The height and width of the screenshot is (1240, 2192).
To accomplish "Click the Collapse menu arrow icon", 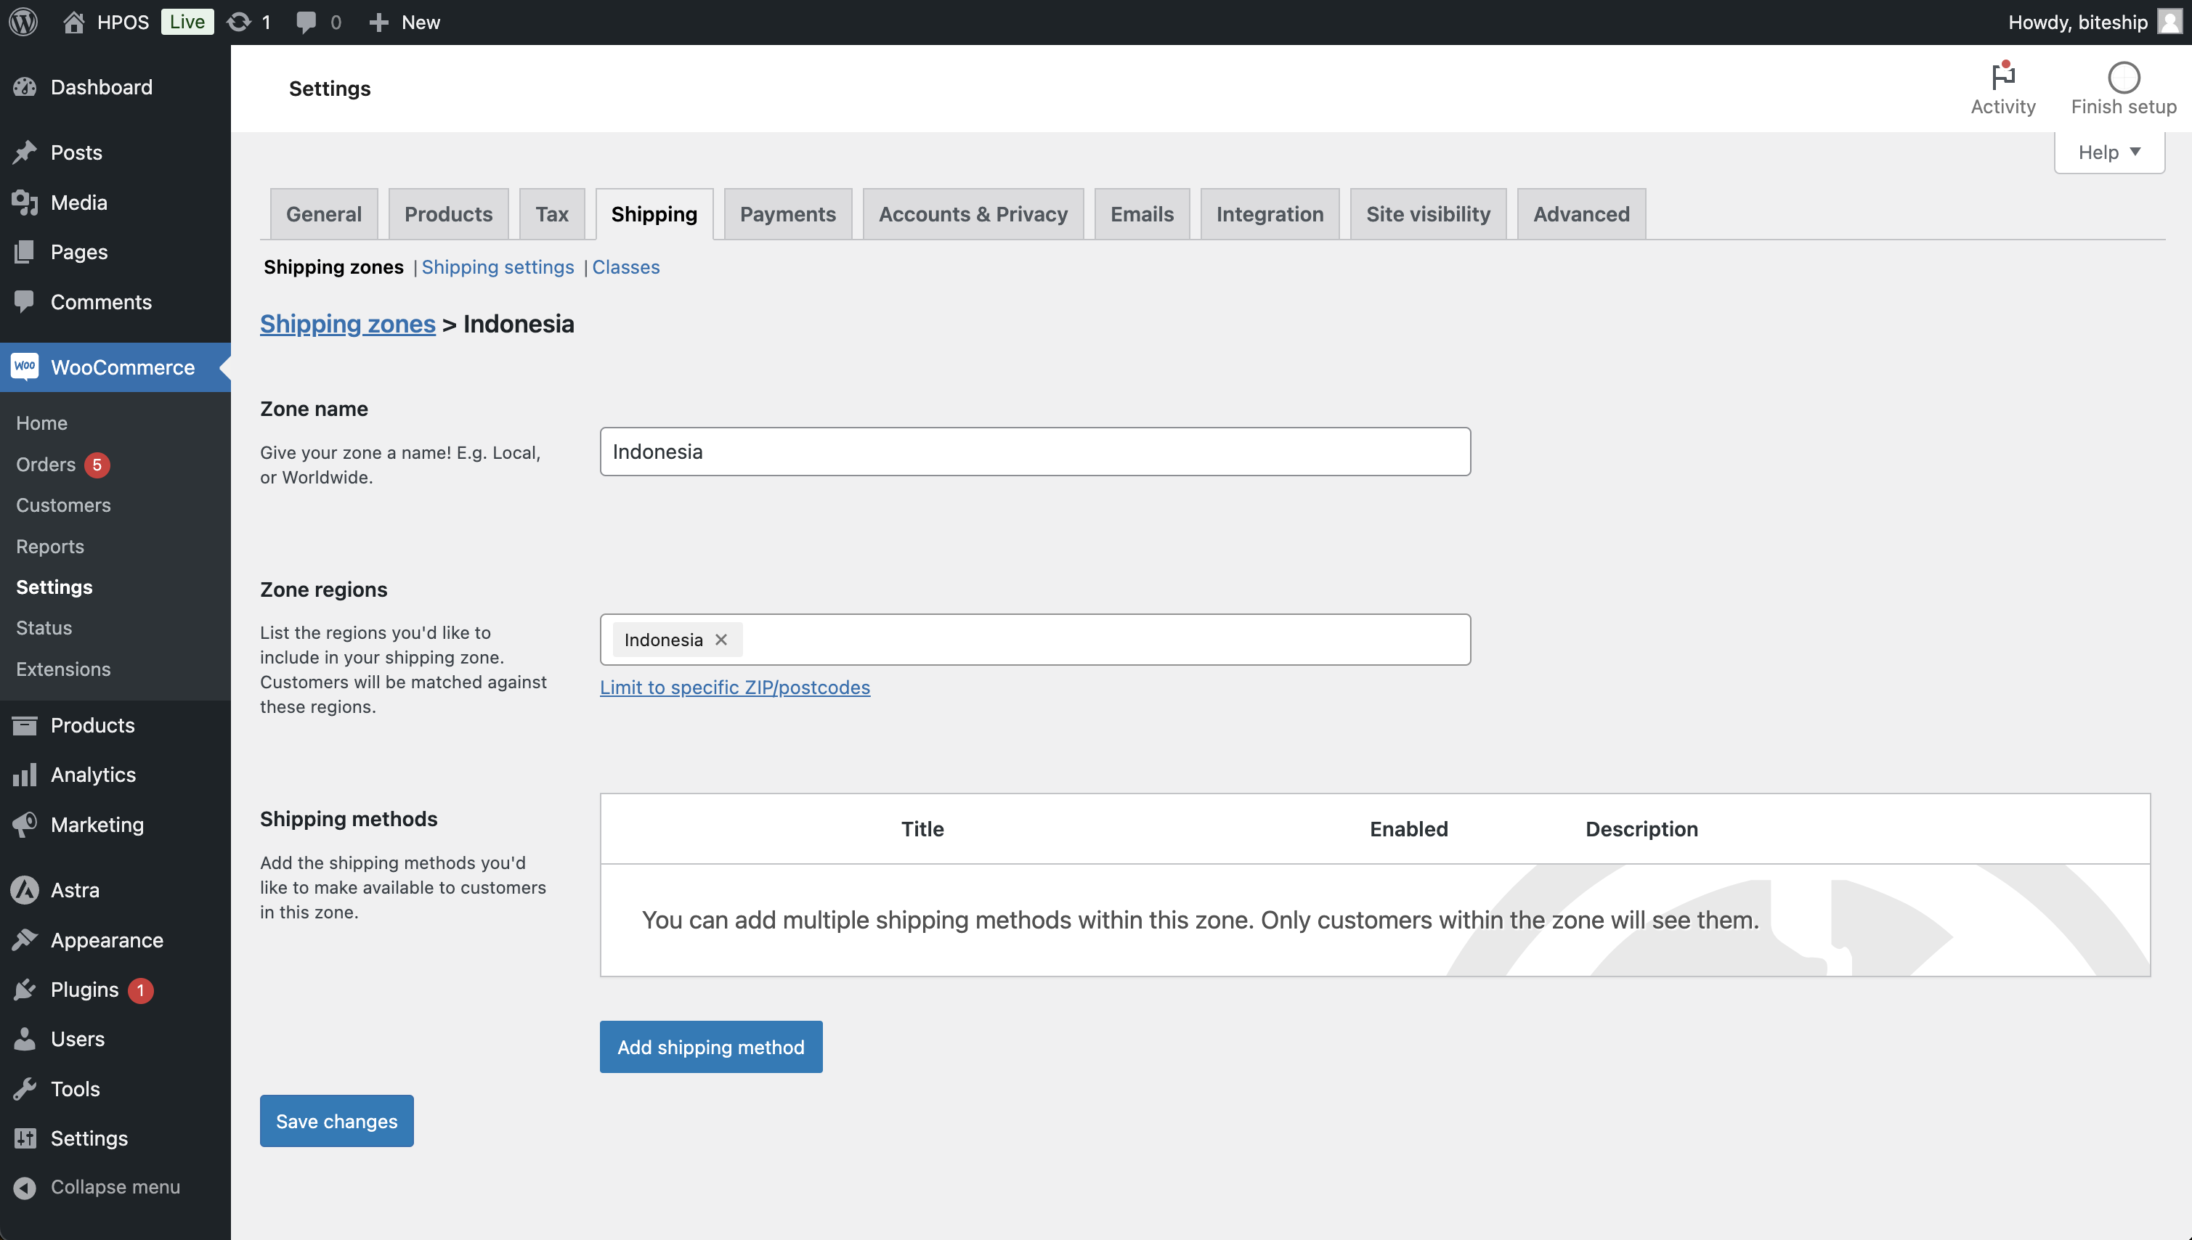I will (25, 1187).
